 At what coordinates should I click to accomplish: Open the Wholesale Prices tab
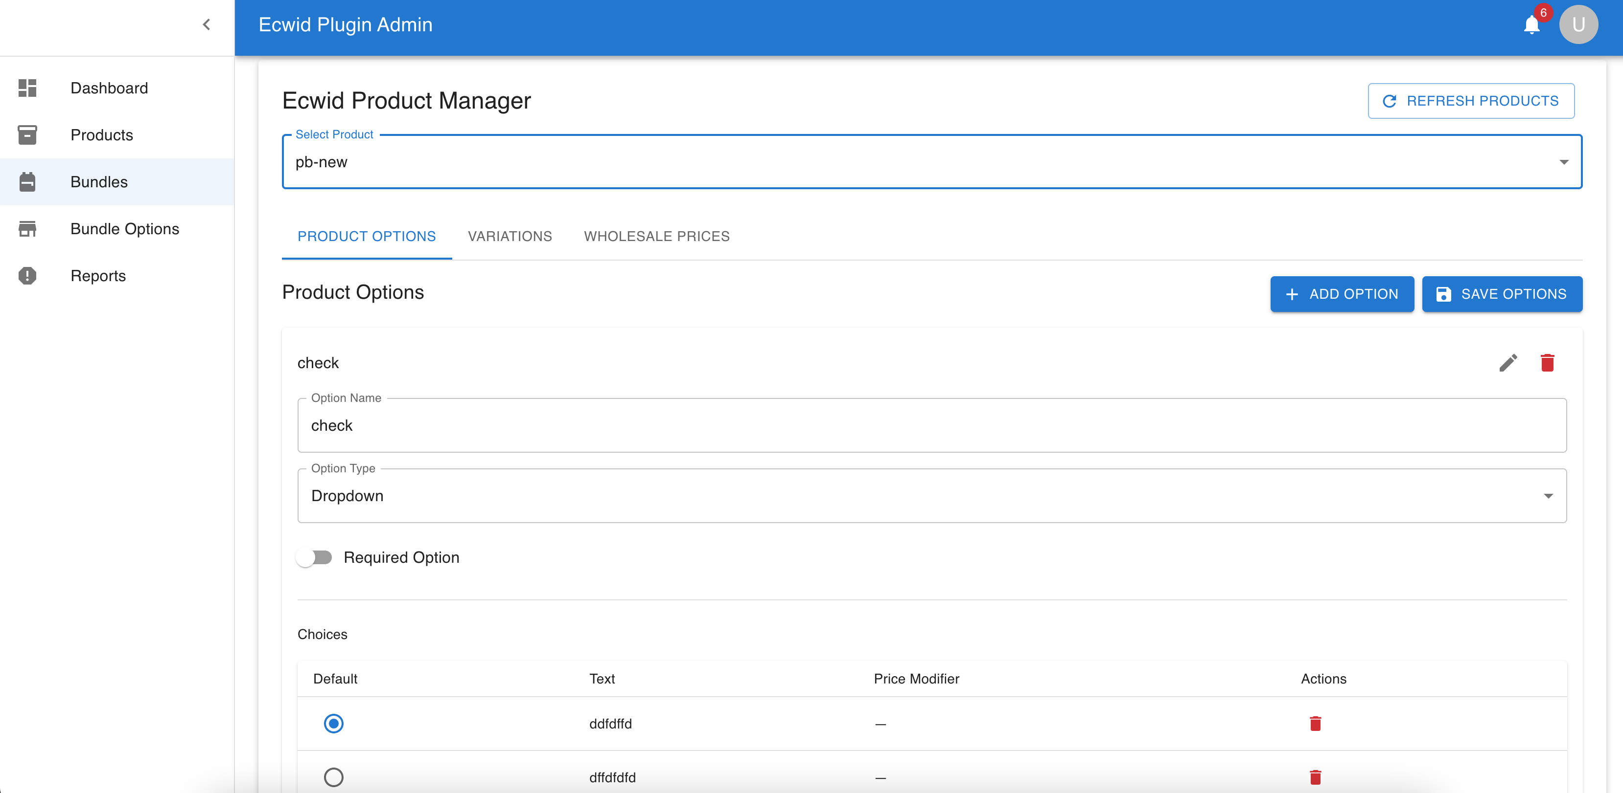pyautogui.click(x=656, y=237)
